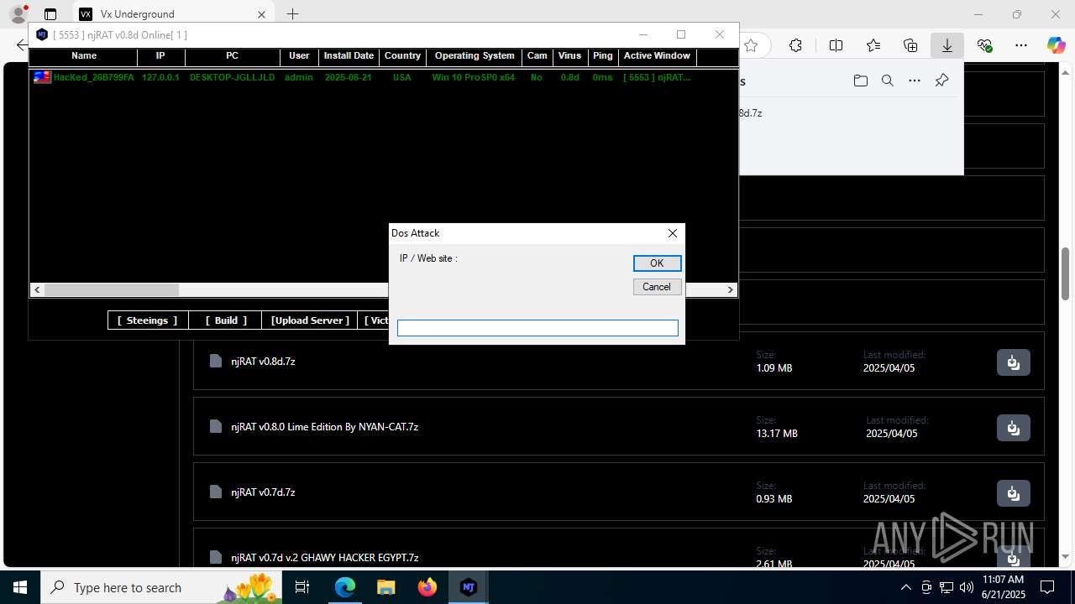This screenshot has height=604, width=1075.
Task: Click OK in the Dos Attack dialog
Action: [657, 263]
